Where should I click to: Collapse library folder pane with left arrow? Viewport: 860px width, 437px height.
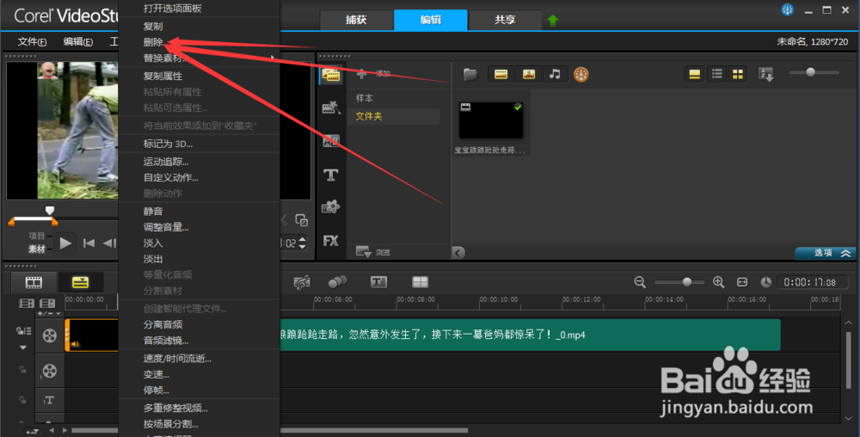(458, 253)
